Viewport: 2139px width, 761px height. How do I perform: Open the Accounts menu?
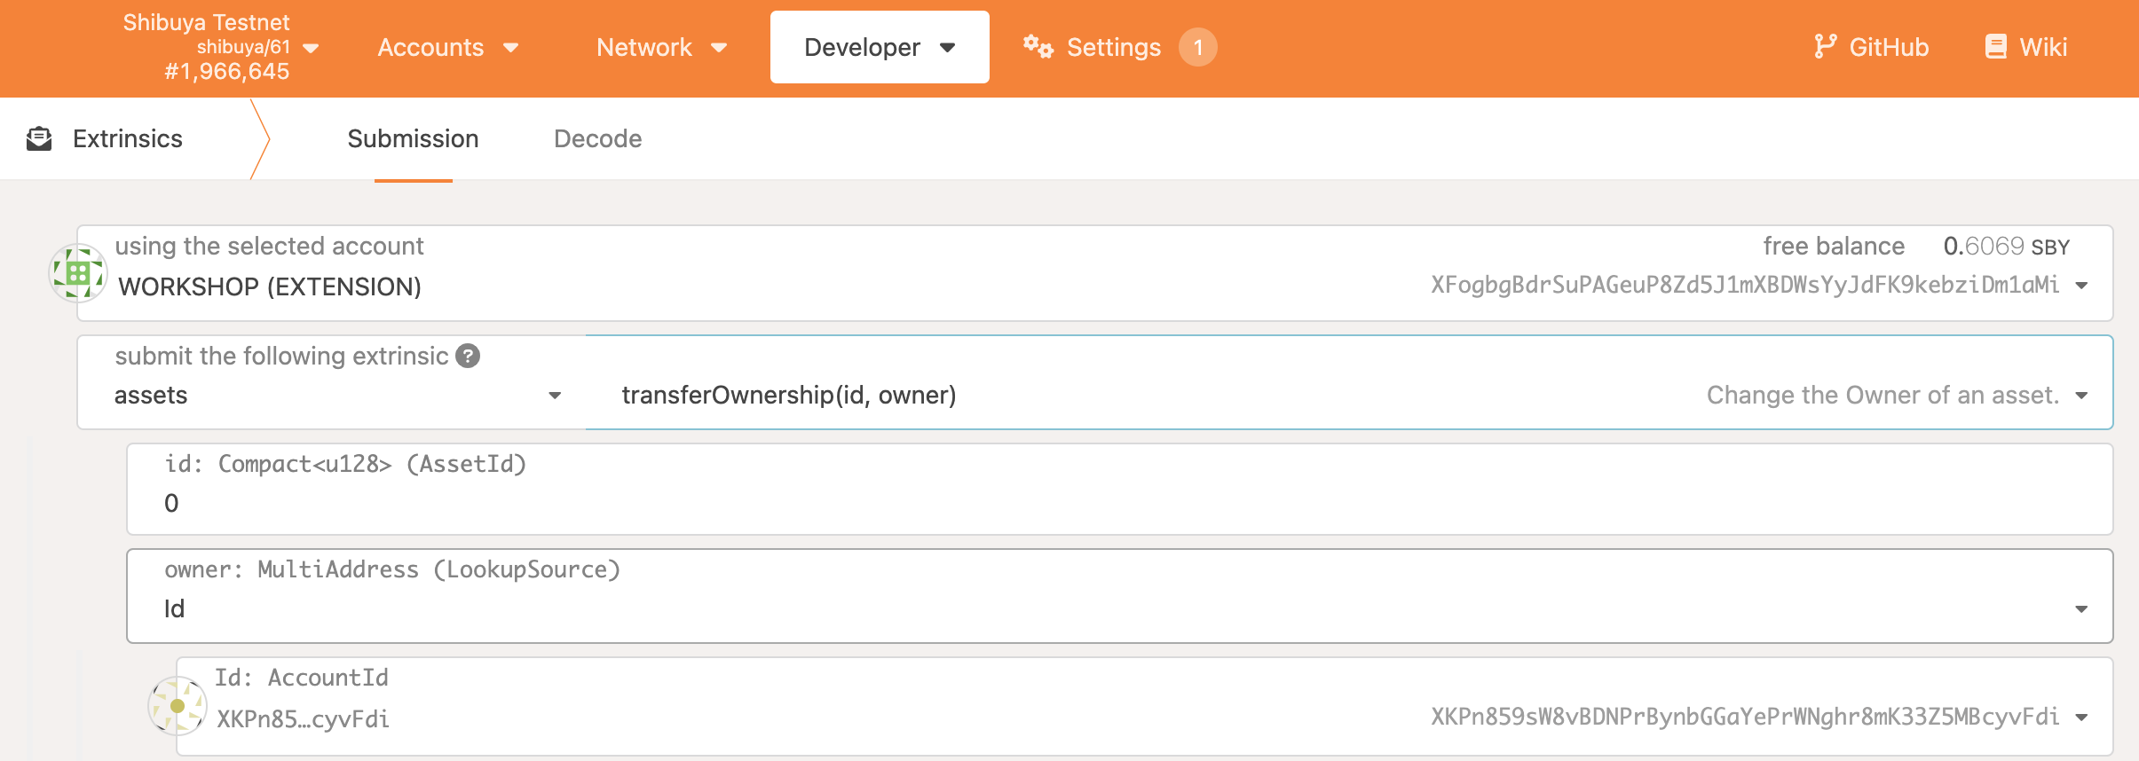pos(447,48)
